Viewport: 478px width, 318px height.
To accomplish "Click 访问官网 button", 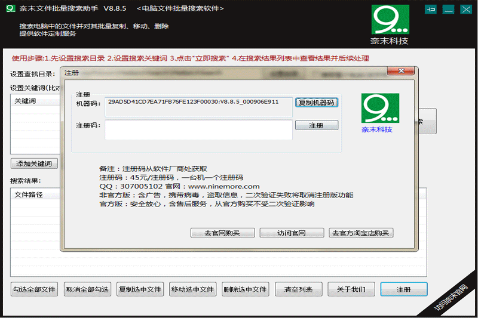I will (292, 233).
